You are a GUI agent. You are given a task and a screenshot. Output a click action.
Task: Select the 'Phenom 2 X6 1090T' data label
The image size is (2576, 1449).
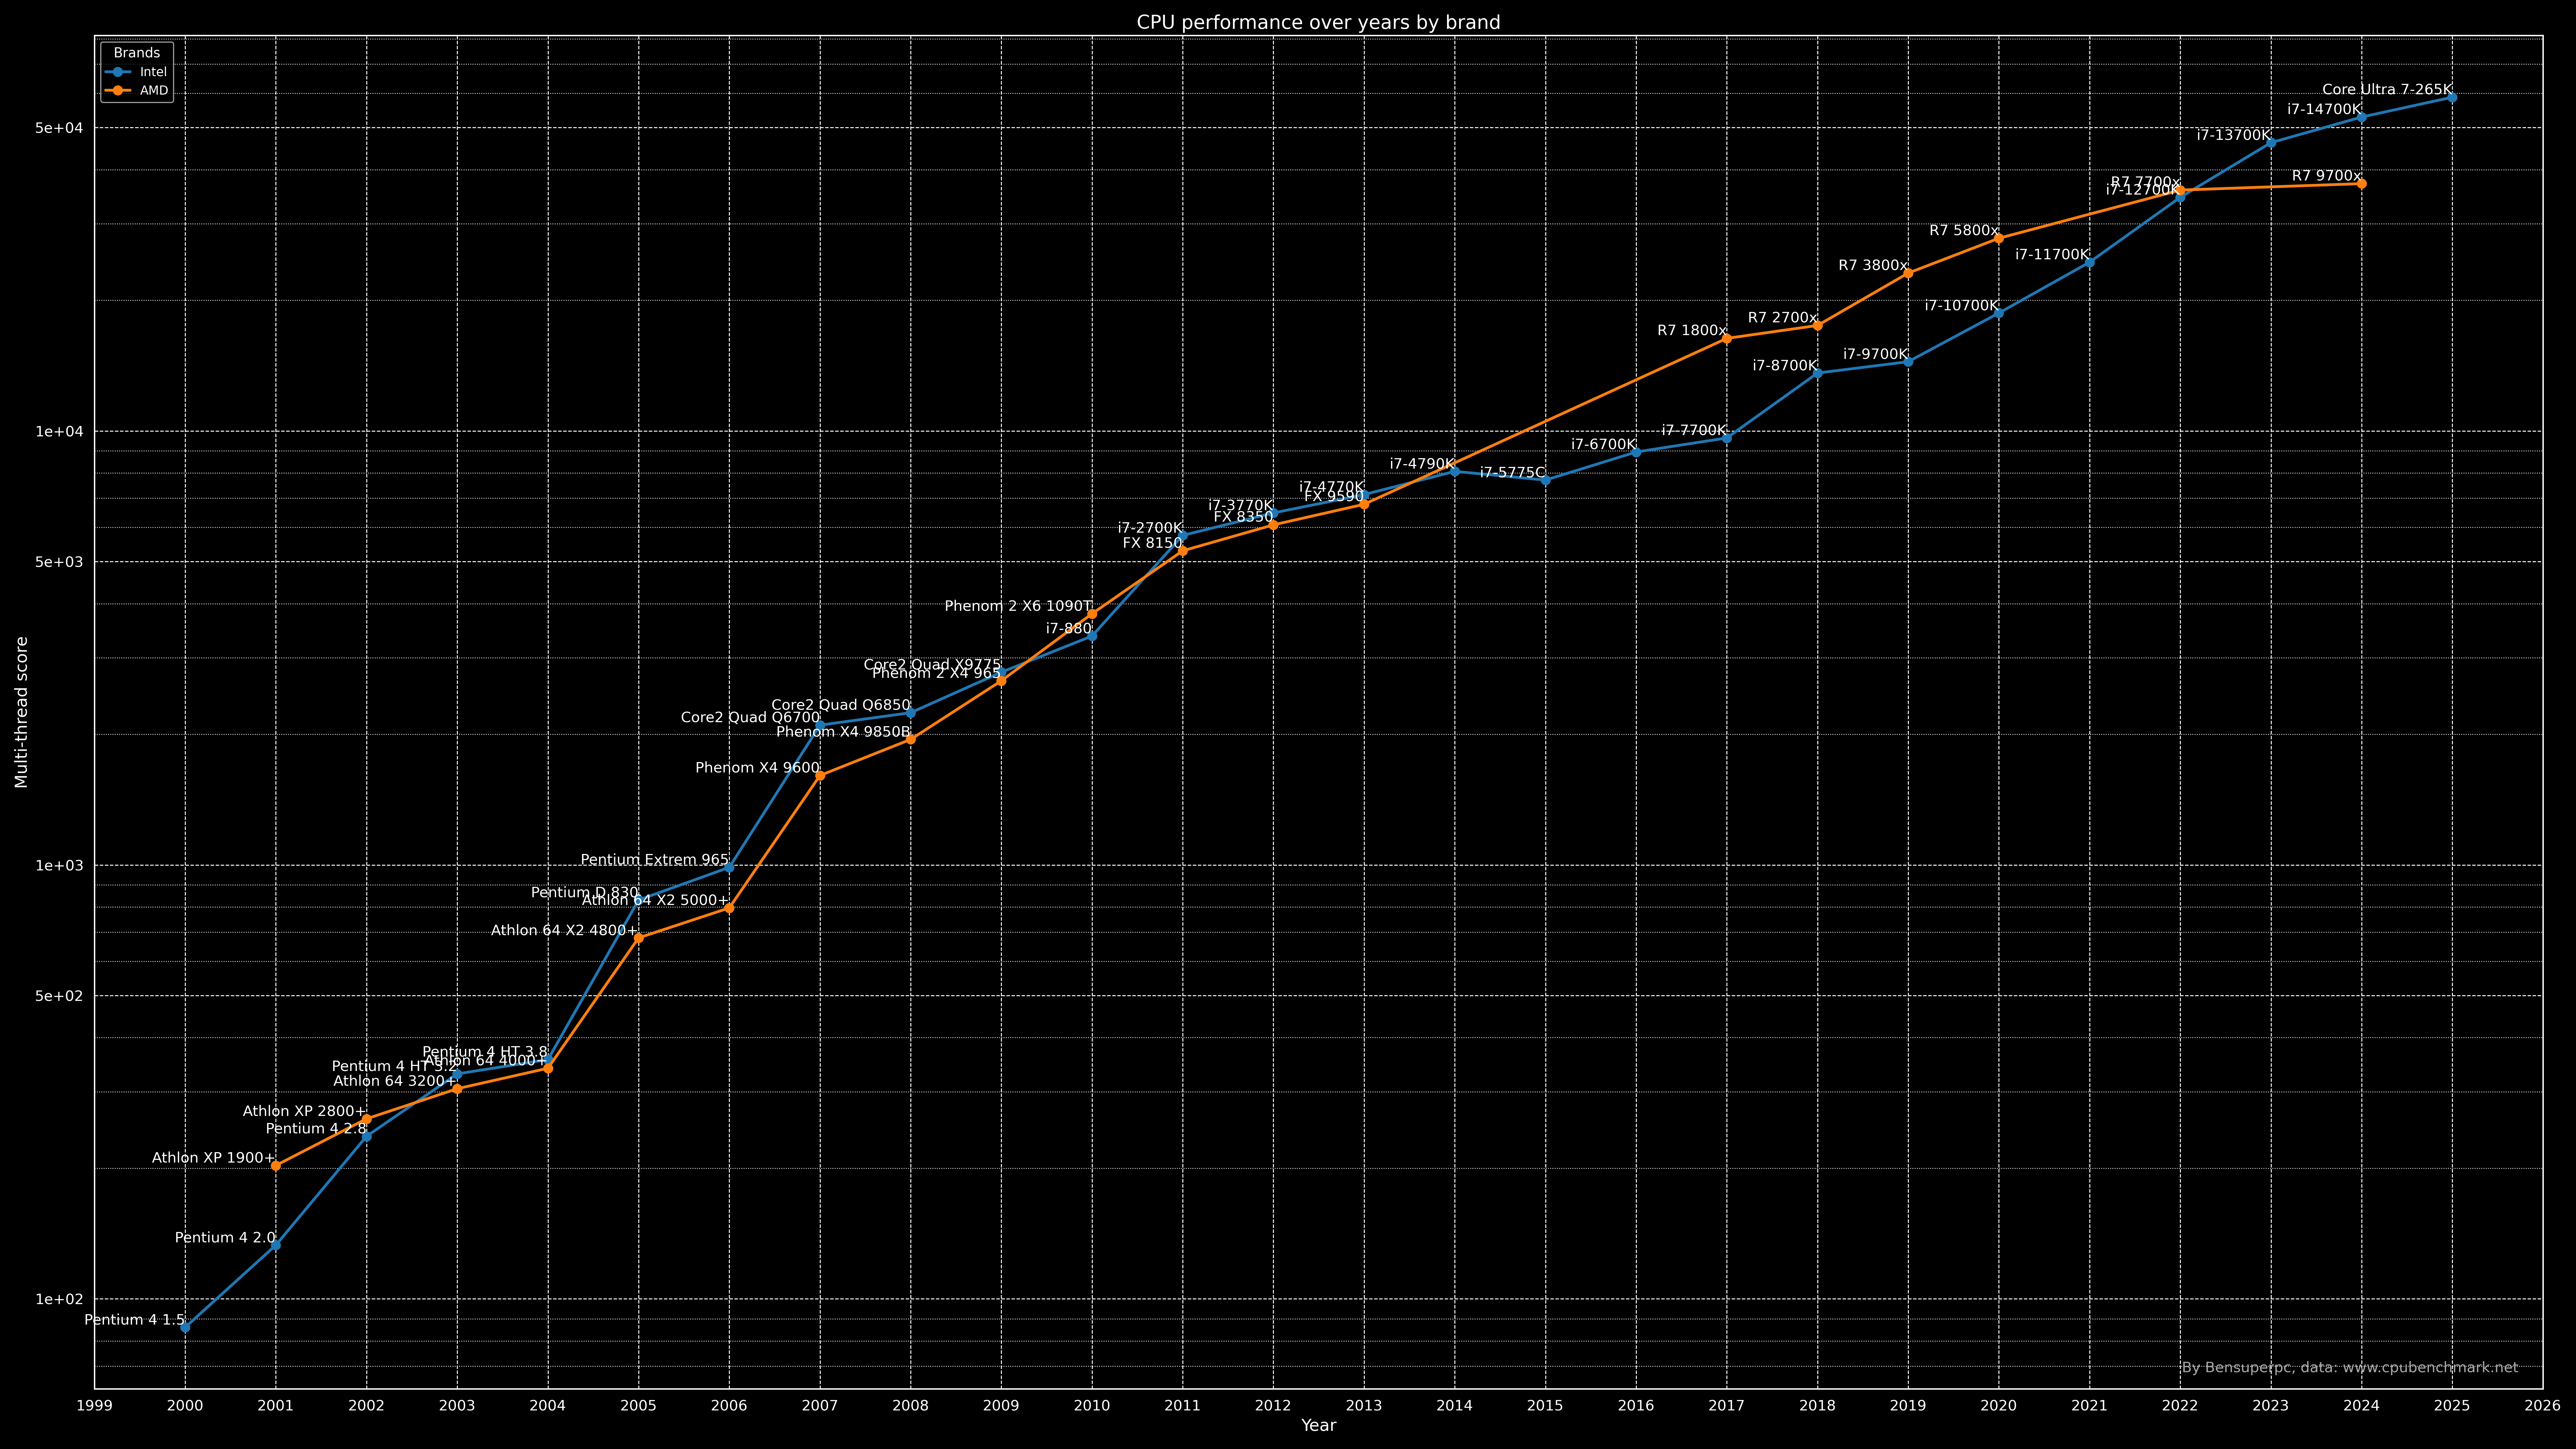click(1018, 606)
